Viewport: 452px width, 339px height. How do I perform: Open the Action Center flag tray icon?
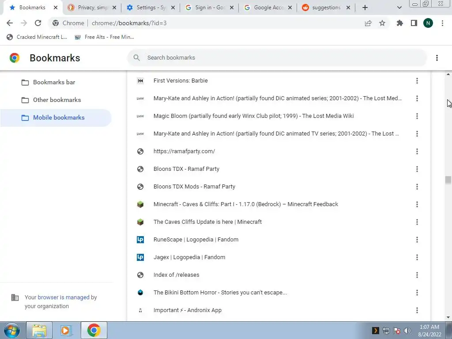pos(397,331)
